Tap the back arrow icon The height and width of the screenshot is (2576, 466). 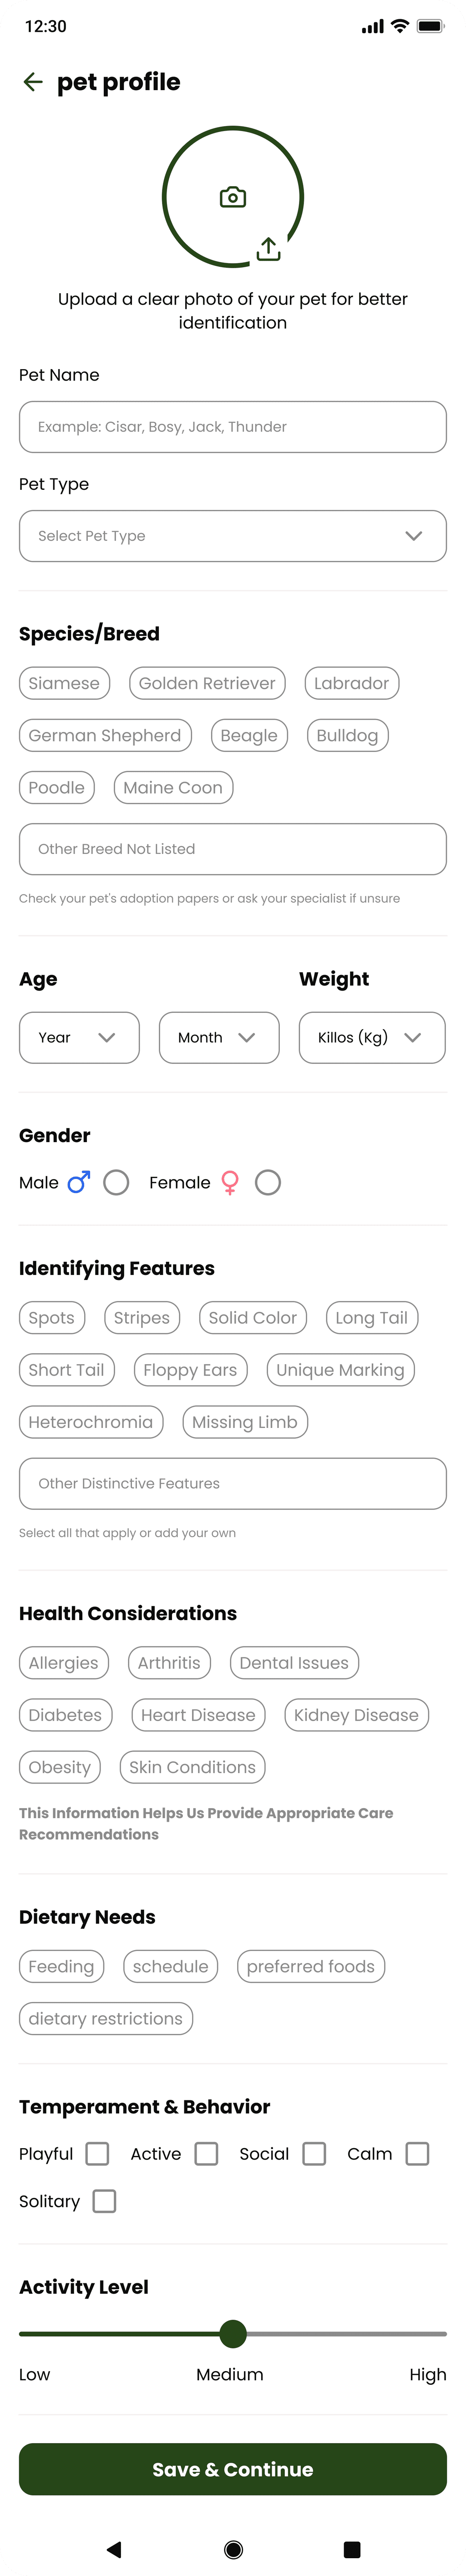click(x=33, y=82)
